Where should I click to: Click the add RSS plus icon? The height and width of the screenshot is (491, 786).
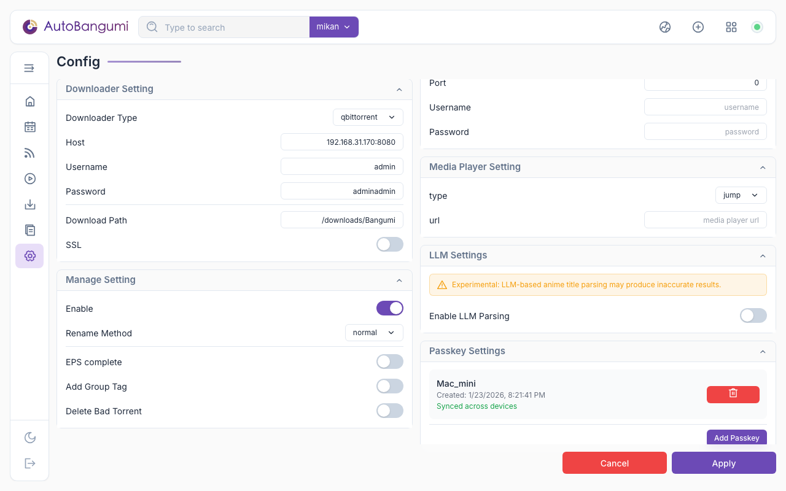[x=698, y=27]
